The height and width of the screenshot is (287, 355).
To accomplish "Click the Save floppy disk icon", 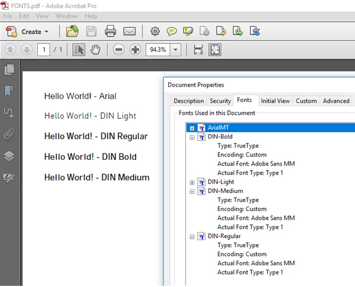I will click(91, 31).
